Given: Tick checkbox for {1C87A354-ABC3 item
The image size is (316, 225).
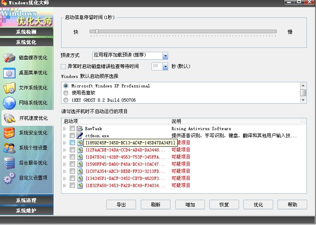Looking at the screenshot, I should point(72,171).
